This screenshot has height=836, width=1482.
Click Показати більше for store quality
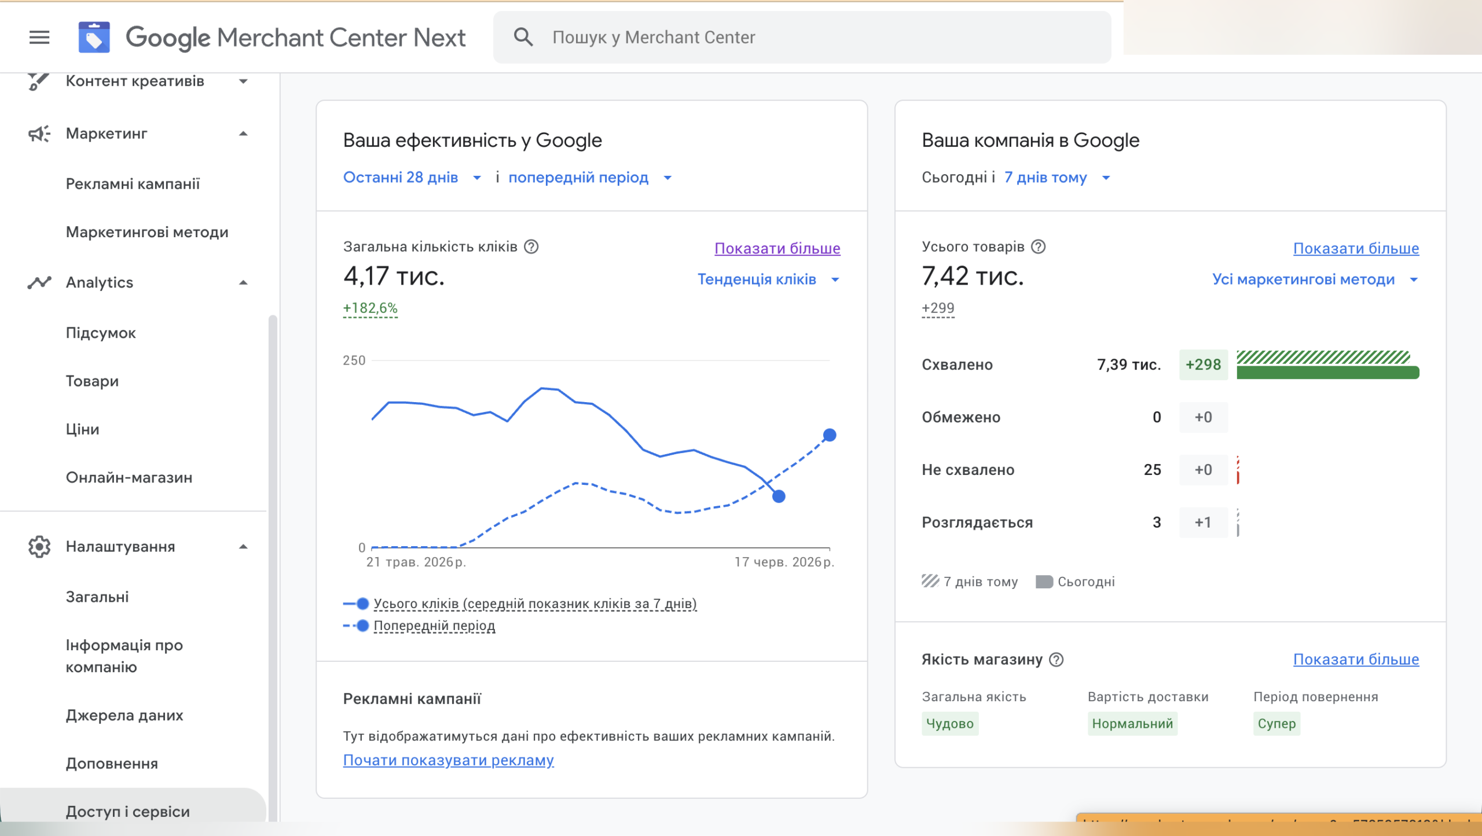click(x=1356, y=660)
